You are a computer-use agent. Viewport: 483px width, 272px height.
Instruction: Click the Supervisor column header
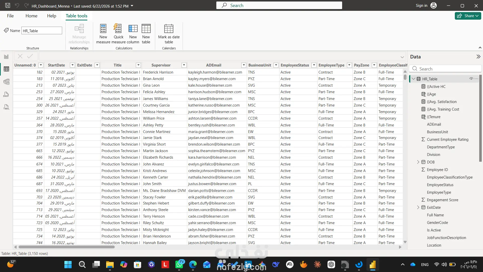tap(161, 65)
